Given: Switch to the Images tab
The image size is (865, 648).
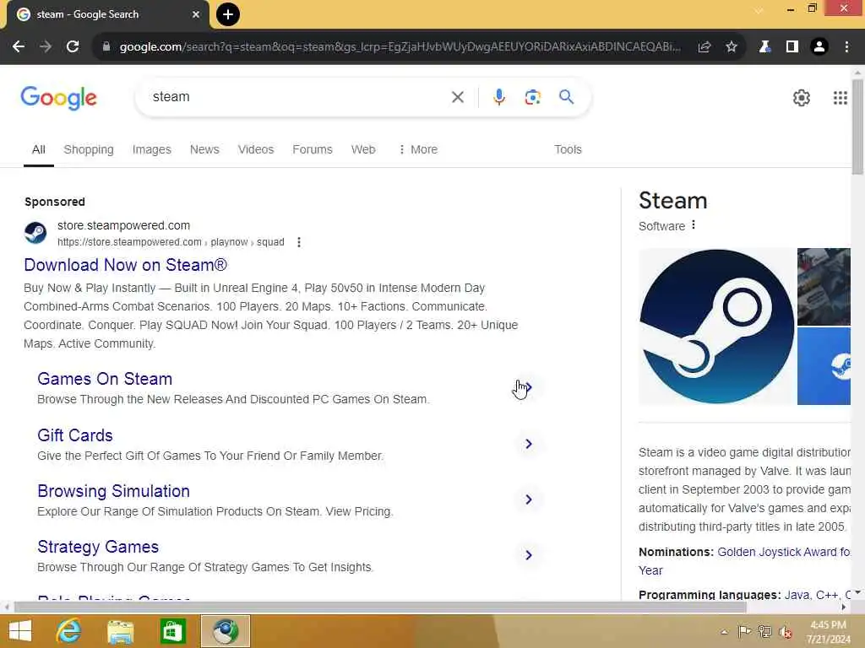Looking at the screenshot, I should tap(152, 150).
